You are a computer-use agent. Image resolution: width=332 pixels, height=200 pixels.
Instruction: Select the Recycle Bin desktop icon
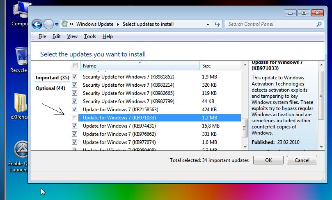[19, 60]
